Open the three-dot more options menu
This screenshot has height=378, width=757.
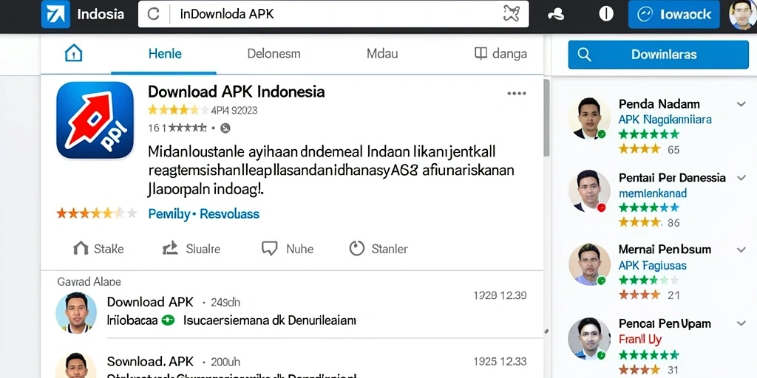[x=516, y=94]
